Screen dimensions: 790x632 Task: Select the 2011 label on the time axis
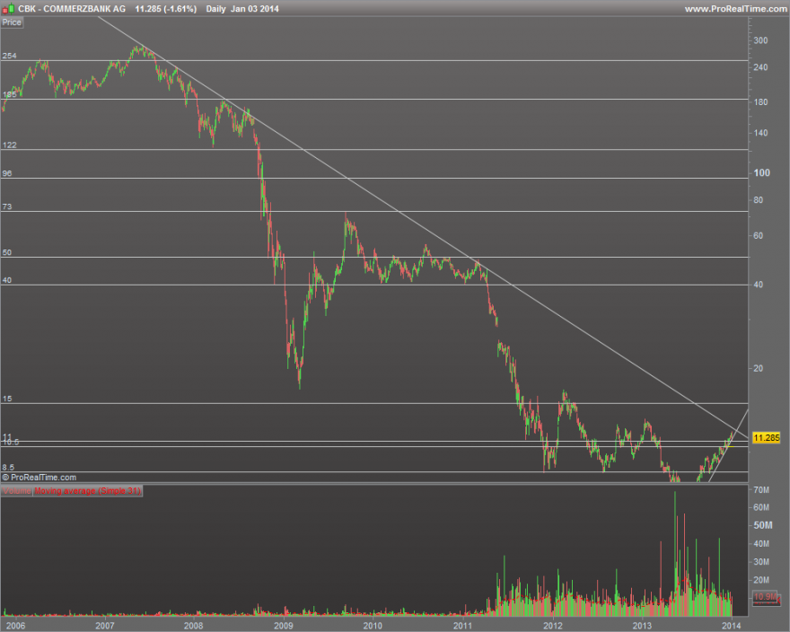462,626
